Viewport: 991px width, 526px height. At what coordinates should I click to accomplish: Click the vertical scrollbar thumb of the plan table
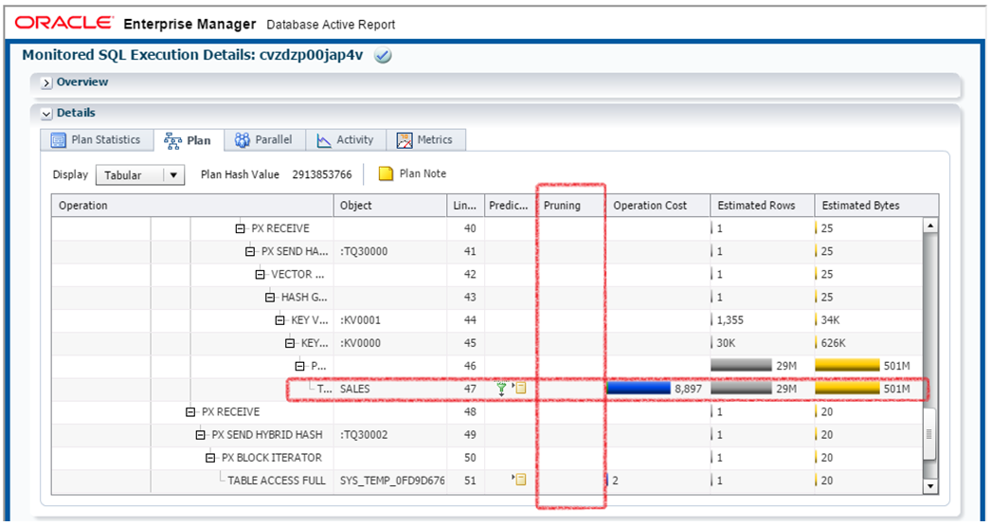click(929, 434)
